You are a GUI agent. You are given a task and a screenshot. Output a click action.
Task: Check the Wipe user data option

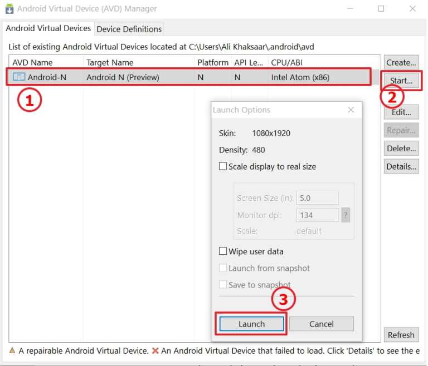223,251
